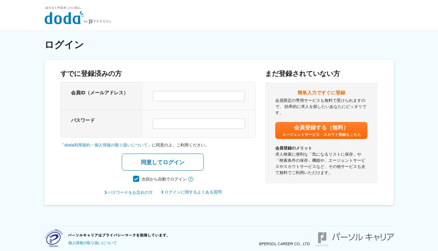Click the ©PERSOL CAREER CO., LTD. text

(285, 244)
